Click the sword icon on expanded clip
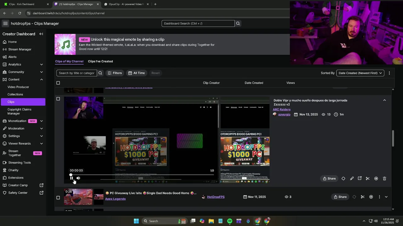Viewport: 403px width, 226px height. (x=352, y=179)
